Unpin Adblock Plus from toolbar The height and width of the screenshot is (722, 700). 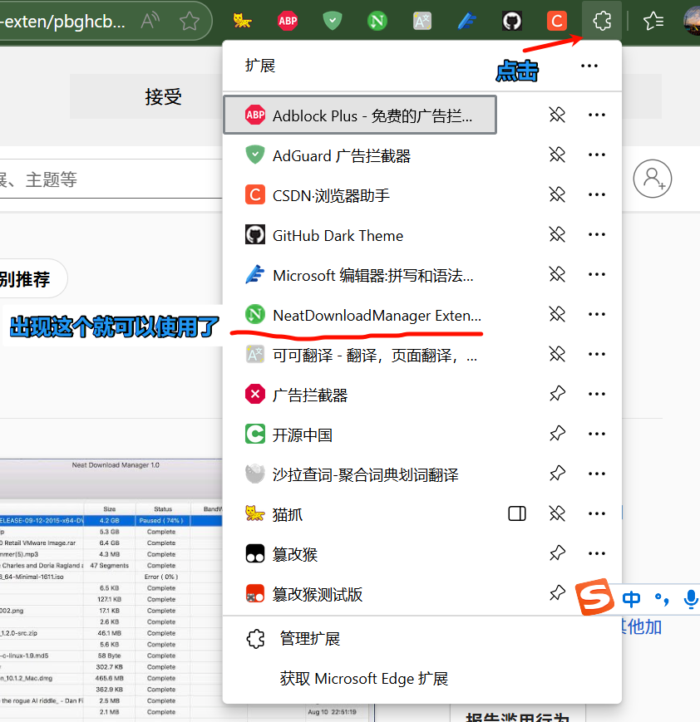(557, 115)
